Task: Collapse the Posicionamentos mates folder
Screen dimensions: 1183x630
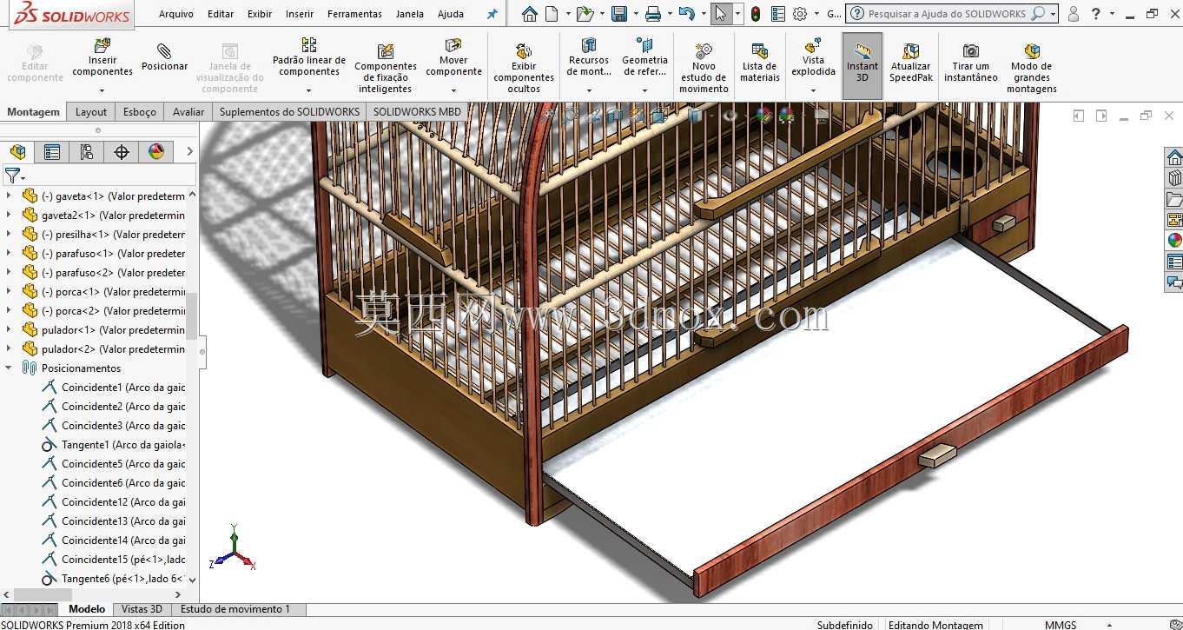Action: tap(10, 368)
